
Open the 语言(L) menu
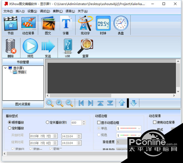pyautogui.click(x=70, y=11)
